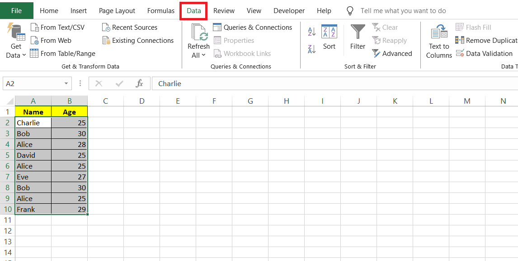Open the Sort dialog
518x261 pixels.
329,37
